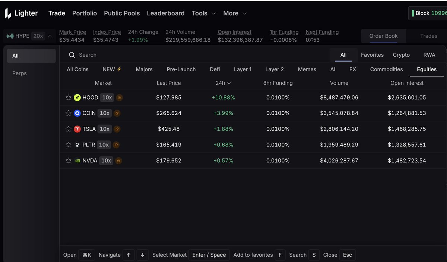Click the HYPE token icon in header
The height and width of the screenshot is (262, 447).
pyautogui.click(x=10, y=36)
